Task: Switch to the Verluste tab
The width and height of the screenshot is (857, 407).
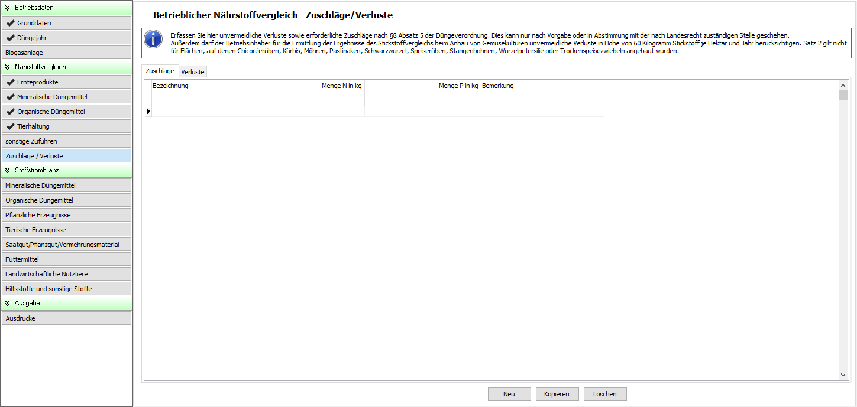Action: pyautogui.click(x=193, y=71)
